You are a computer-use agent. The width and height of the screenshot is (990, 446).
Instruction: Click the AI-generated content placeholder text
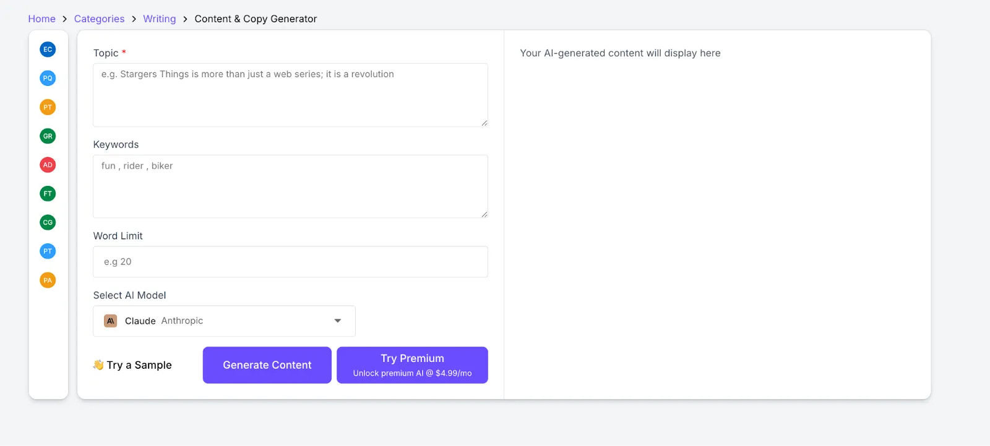coord(620,53)
